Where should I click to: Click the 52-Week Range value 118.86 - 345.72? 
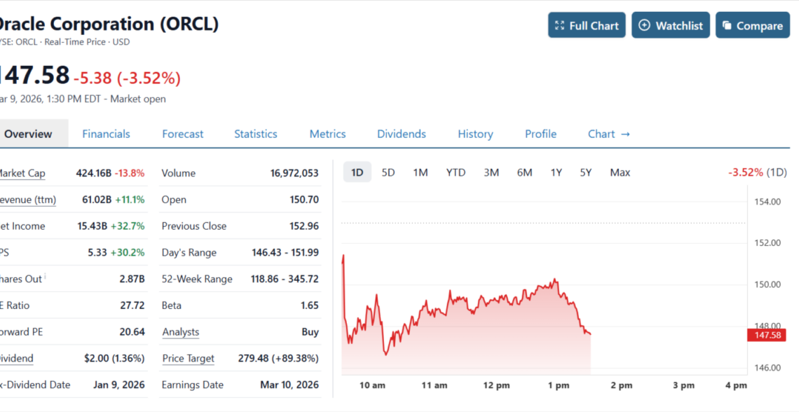point(285,279)
